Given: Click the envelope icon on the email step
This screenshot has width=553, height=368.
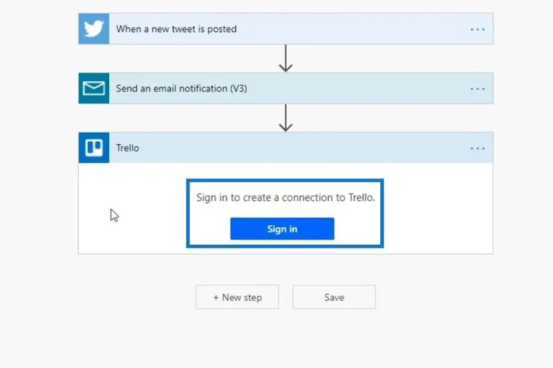Looking at the screenshot, I should click(x=94, y=89).
